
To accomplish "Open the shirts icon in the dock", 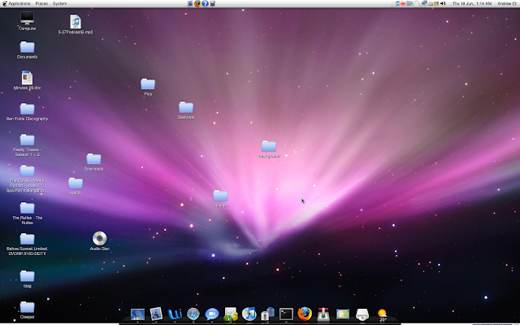I will (267, 314).
